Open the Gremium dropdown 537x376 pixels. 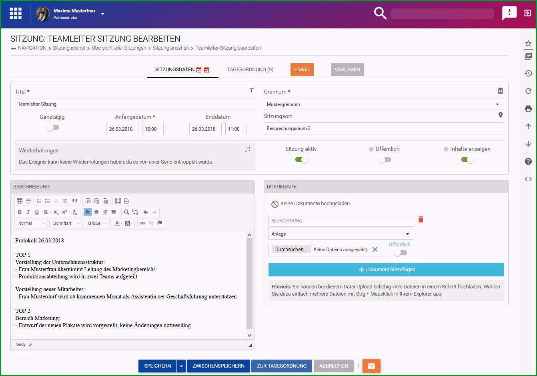coord(384,104)
